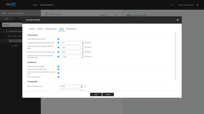
Task: Increase RAM threshold check value
Action: (82, 85)
